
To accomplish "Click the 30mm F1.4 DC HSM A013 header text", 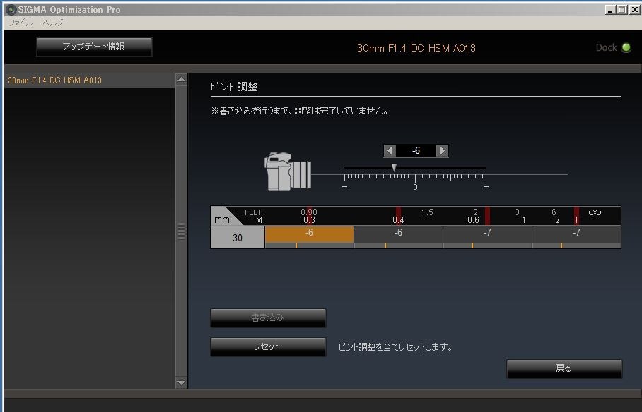I will [x=416, y=48].
